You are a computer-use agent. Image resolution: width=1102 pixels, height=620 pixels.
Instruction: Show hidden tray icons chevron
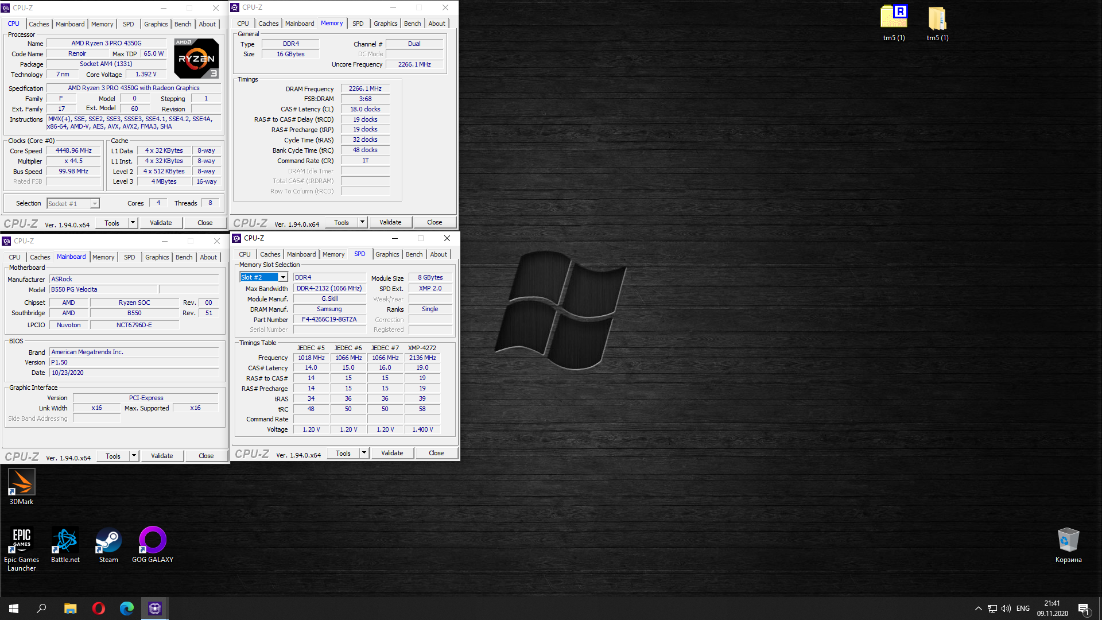coord(978,609)
